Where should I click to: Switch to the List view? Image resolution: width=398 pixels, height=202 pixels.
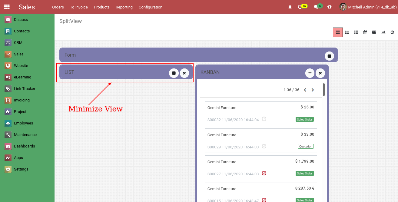[347, 32]
